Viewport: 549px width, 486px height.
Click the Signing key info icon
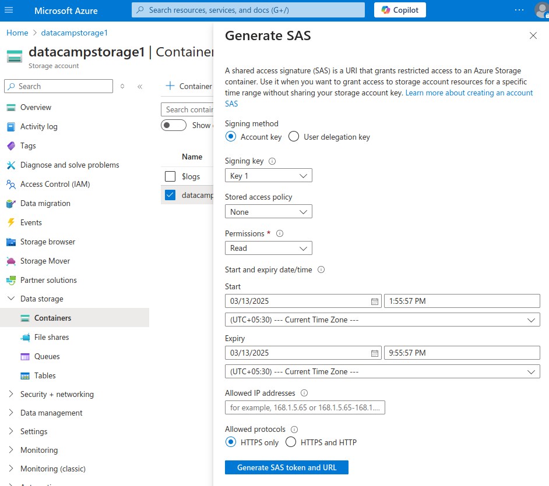pyautogui.click(x=272, y=161)
